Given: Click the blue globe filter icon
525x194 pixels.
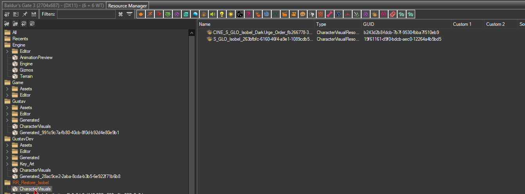Looking at the screenshot, I should [x=266, y=14].
